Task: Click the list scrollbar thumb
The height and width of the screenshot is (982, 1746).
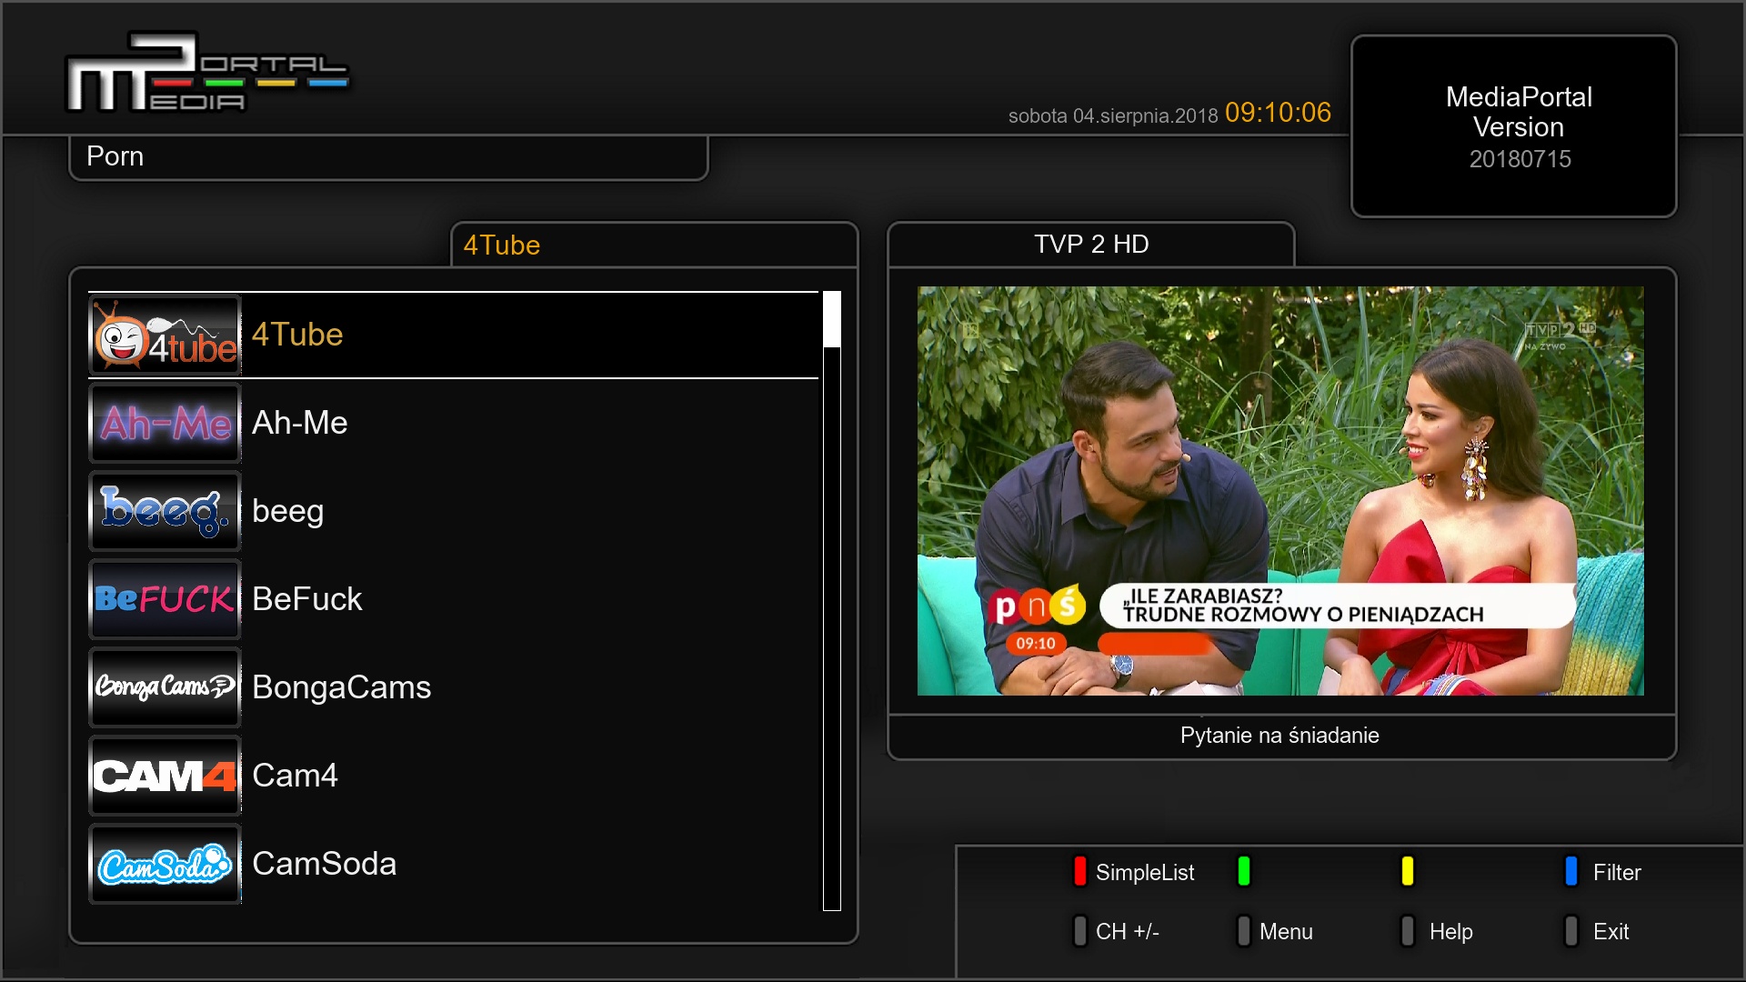Action: [x=832, y=319]
